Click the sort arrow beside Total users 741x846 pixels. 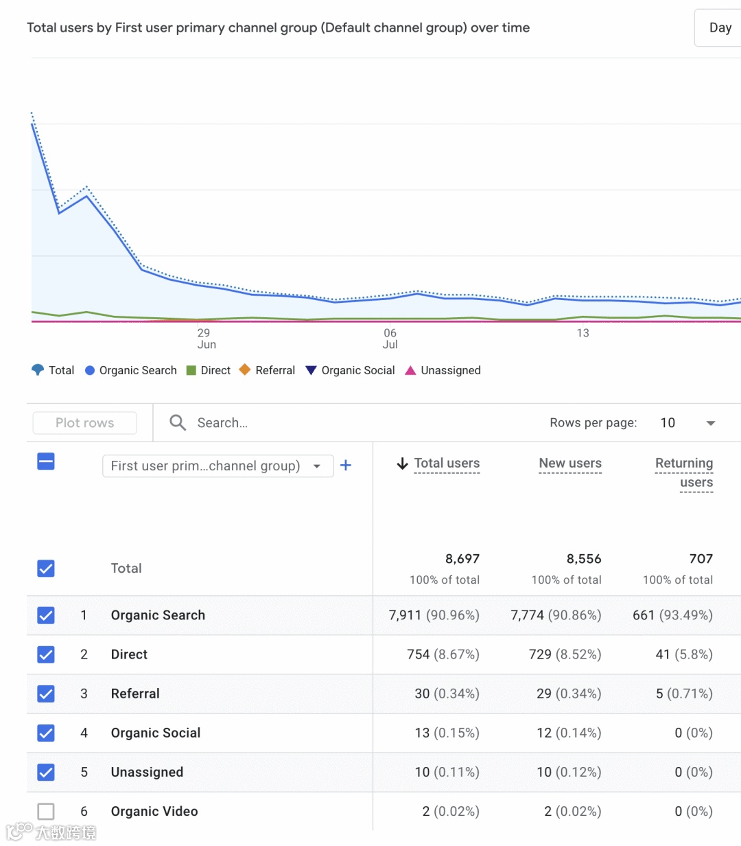tap(403, 464)
